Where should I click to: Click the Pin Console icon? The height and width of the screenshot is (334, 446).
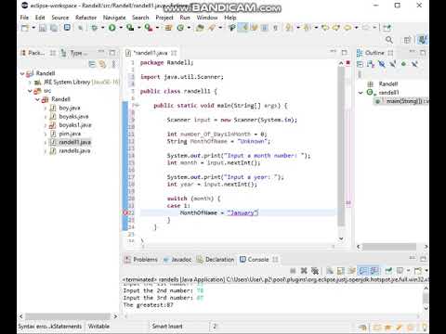pos(388,271)
